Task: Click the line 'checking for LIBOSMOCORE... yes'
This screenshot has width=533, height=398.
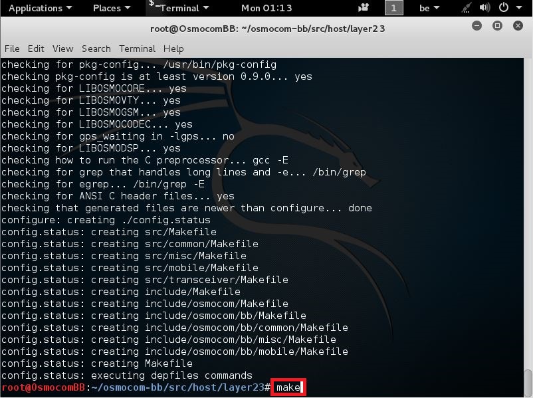Action: [94, 88]
